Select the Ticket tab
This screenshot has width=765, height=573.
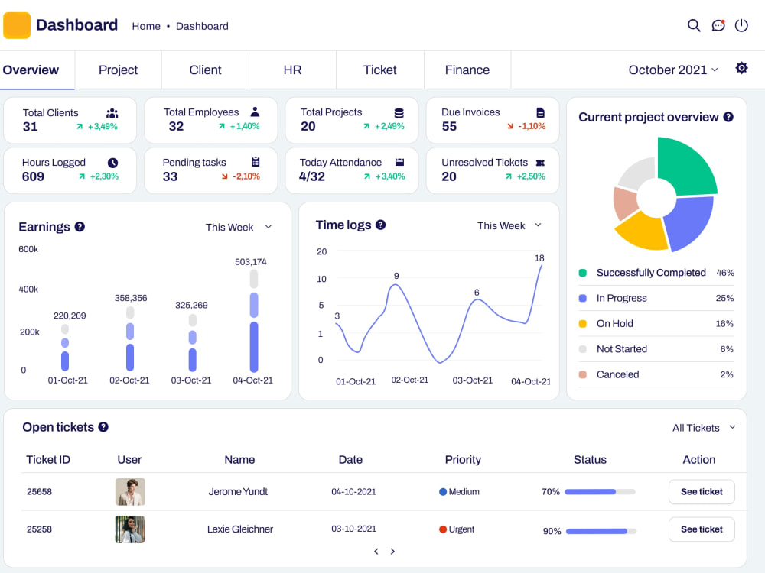click(379, 70)
